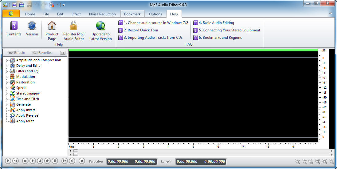Expand the Delay and Echo node
The image size is (337, 169).
point(7,66)
